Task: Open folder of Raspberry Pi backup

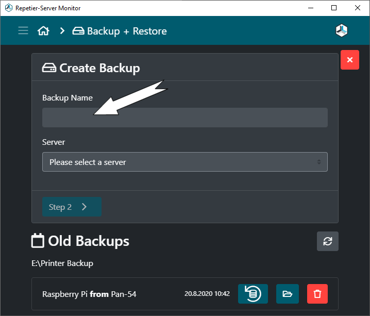Action: (x=287, y=294)
